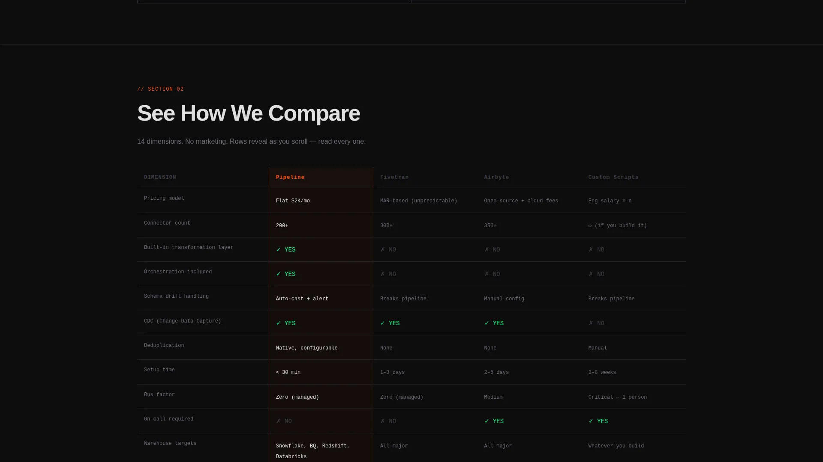Click Airbyte 'None' deduplication cell

490,348
